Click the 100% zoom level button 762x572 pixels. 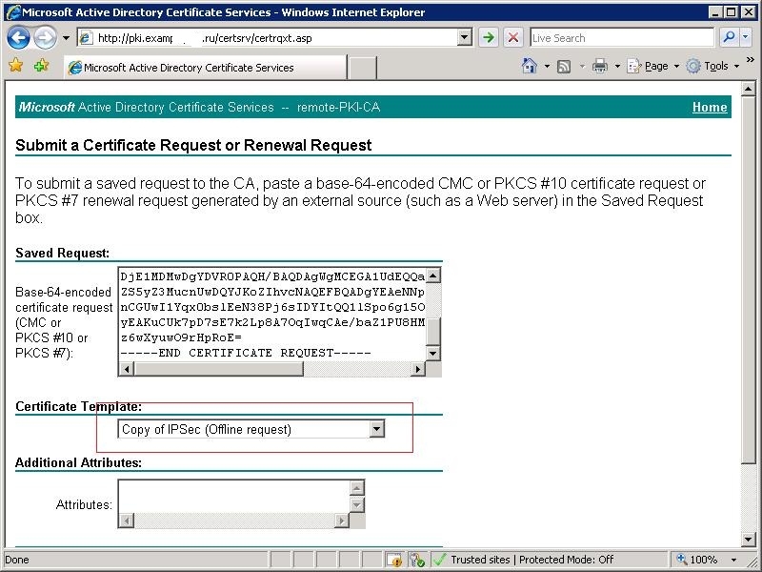coord(698,560)
